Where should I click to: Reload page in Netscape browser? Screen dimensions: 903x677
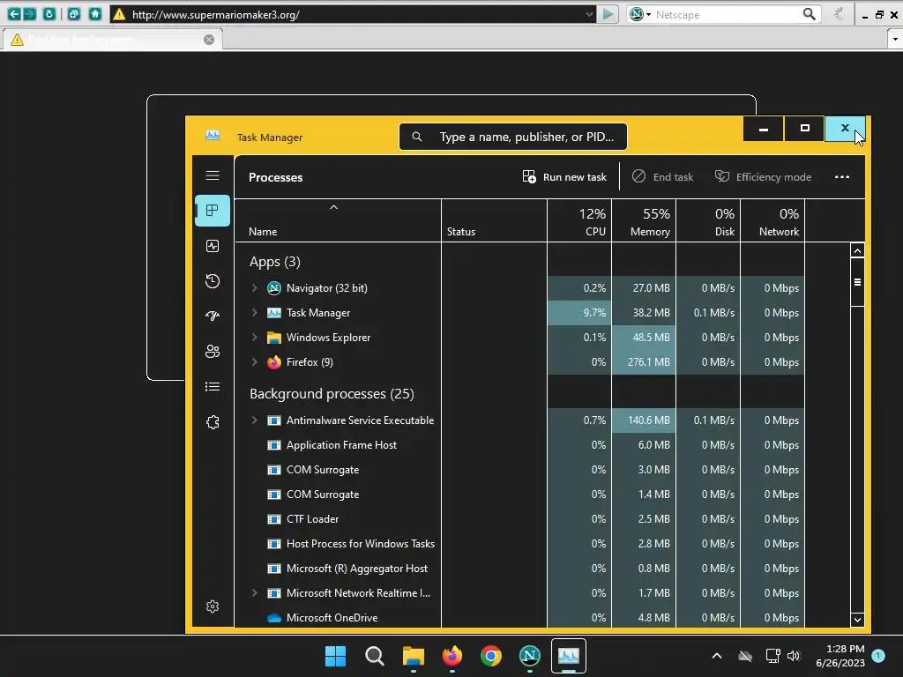pyautogui.click(x=49, y=14)
